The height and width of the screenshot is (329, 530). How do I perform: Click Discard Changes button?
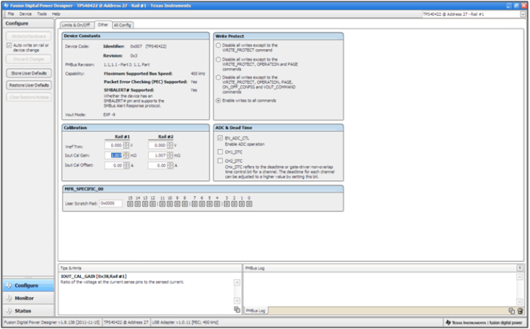29,59
